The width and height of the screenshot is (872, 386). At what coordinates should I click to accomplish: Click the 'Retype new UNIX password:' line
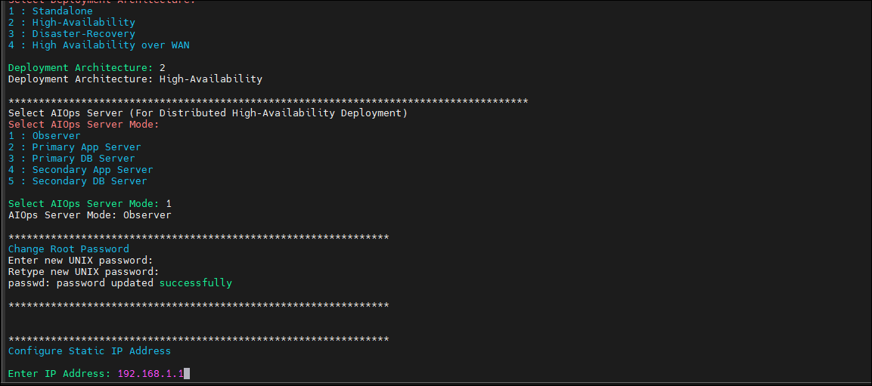83,272
